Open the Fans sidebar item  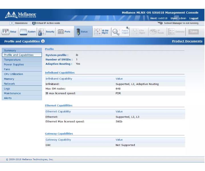(x=22, y=69)
